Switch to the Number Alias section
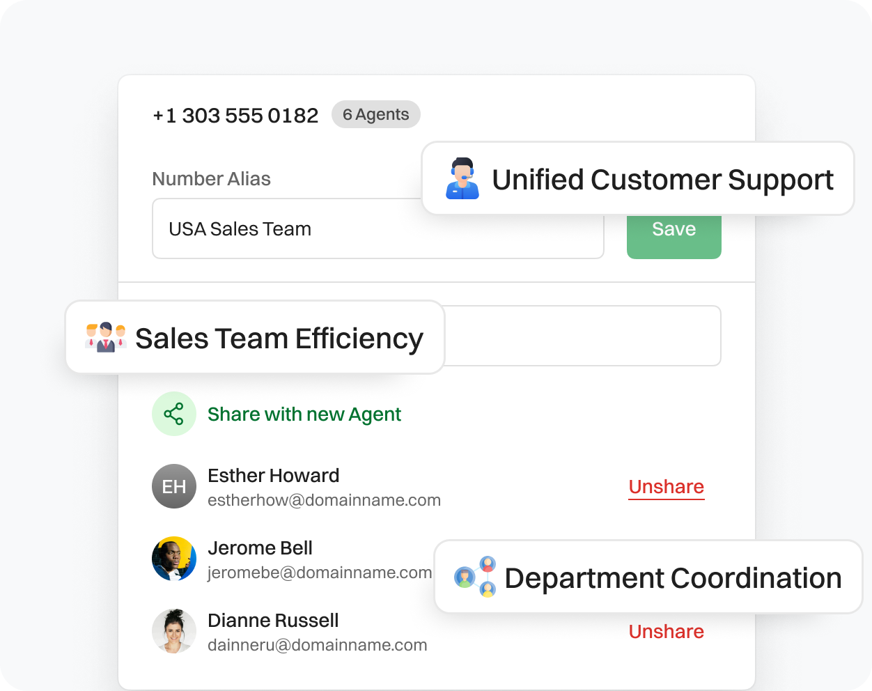This screenshot has width=872, height=691. 211,179
